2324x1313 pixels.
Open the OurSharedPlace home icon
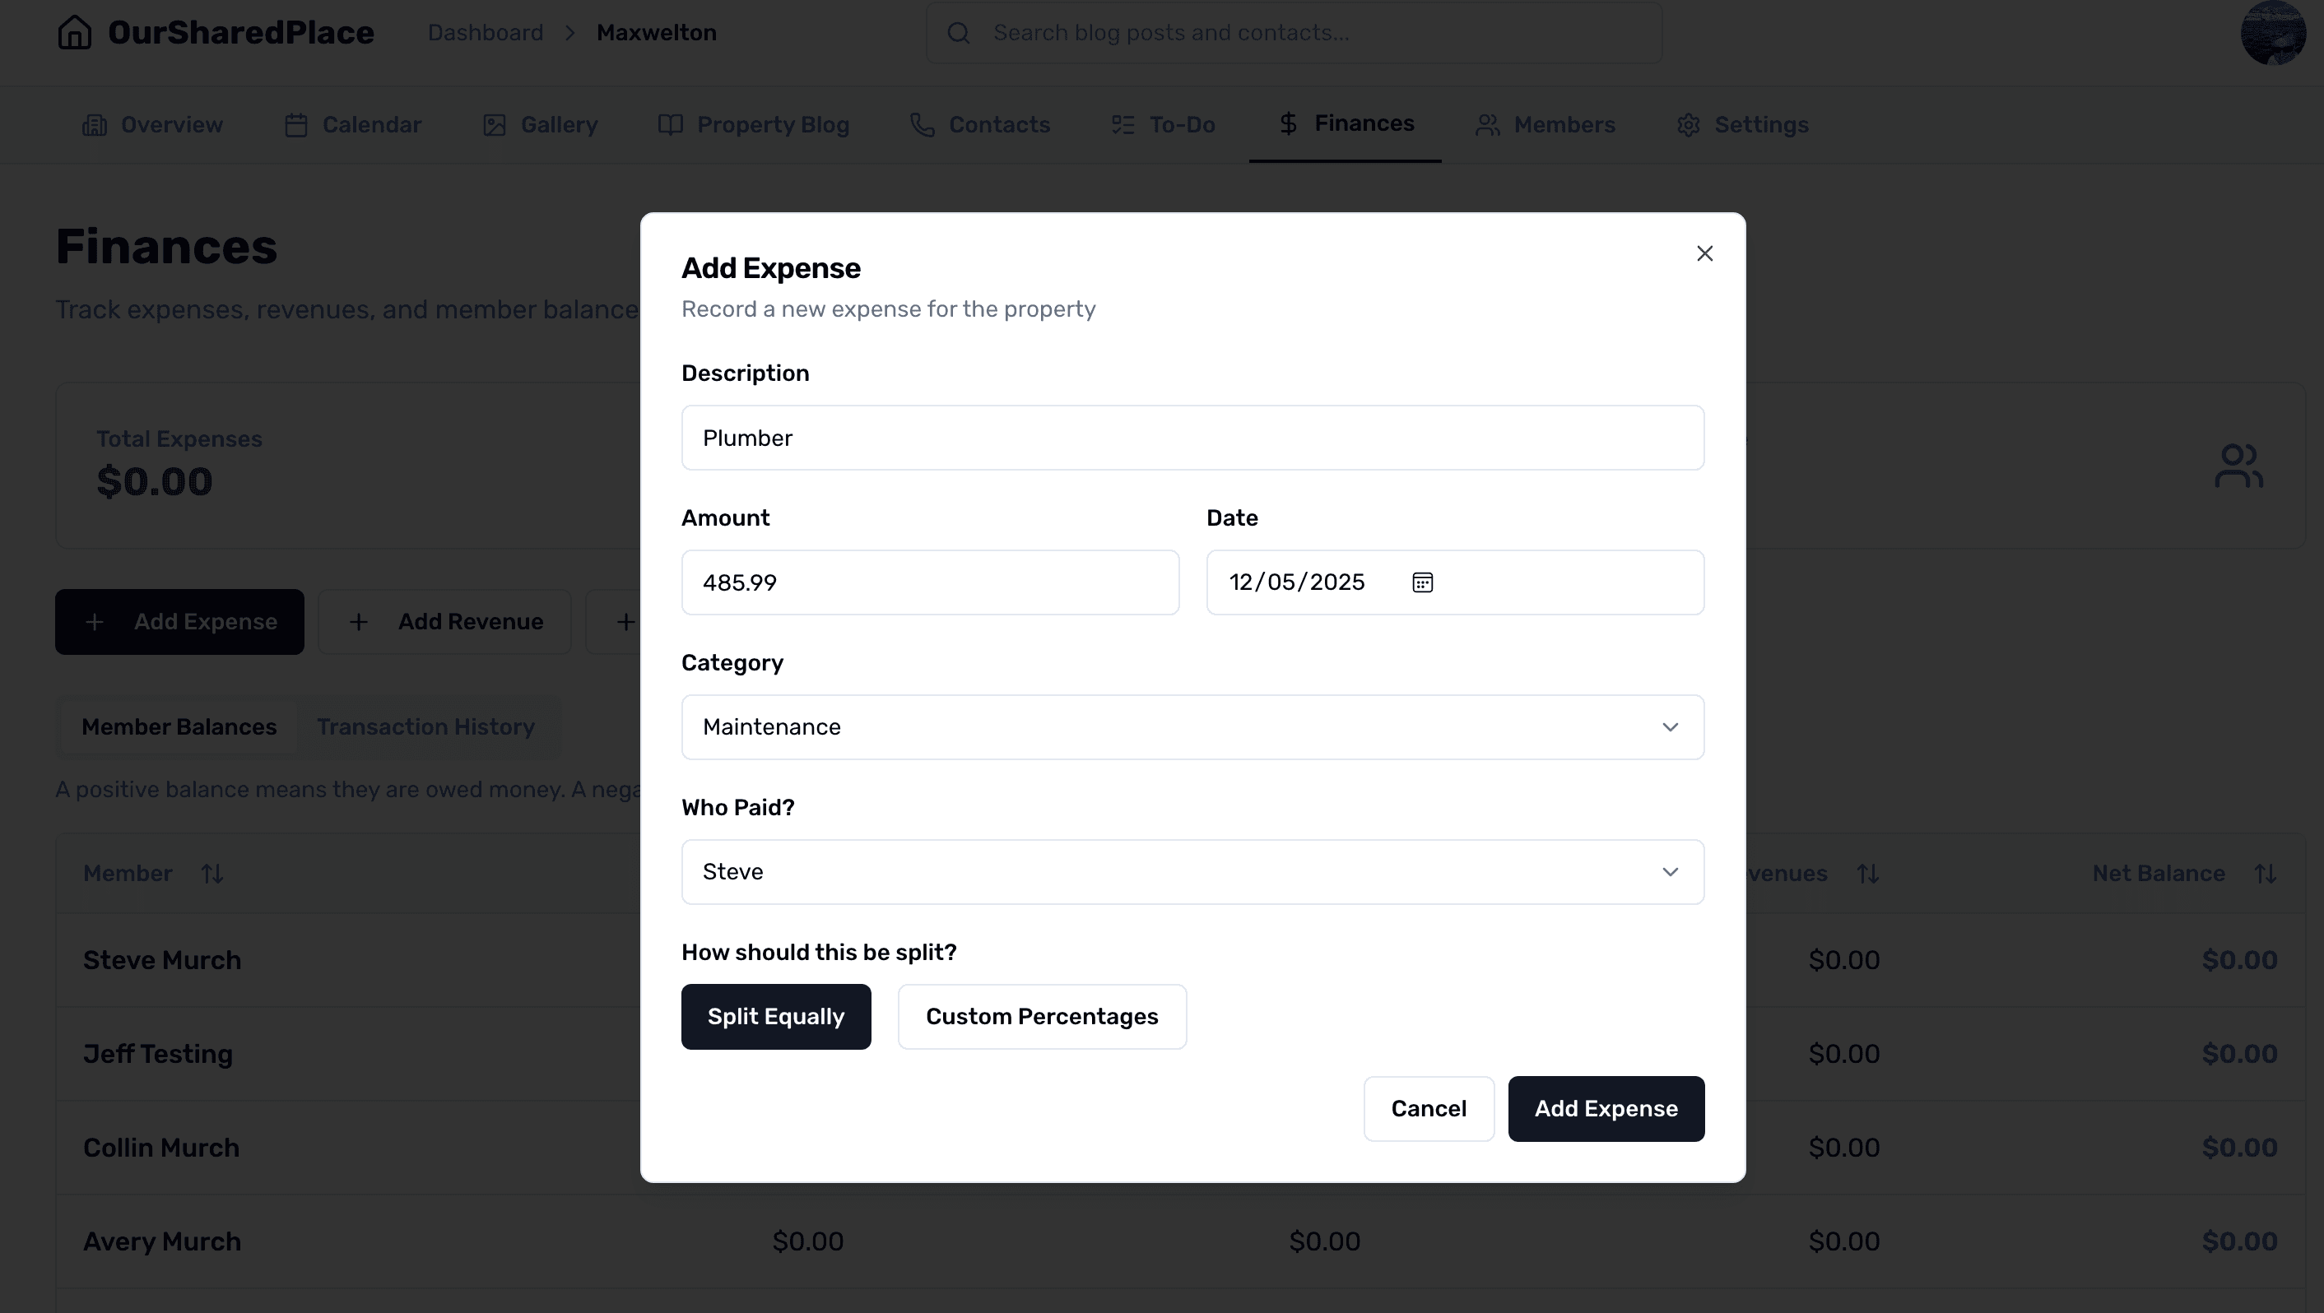coord(74,31)
